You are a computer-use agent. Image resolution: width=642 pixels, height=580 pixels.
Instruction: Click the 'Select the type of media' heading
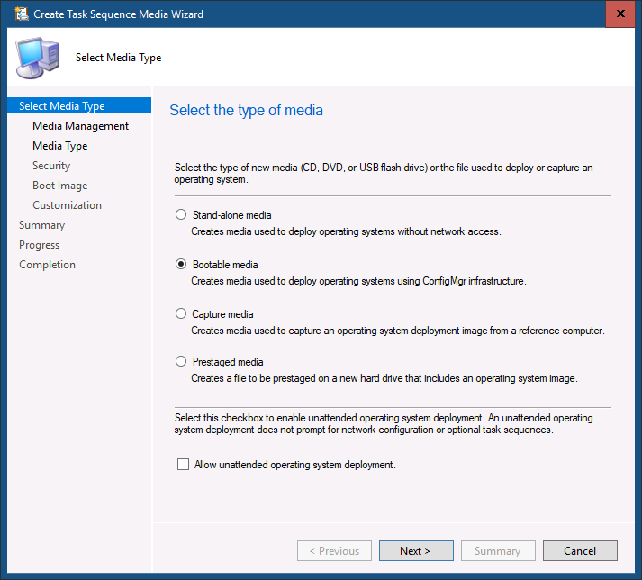click(246, 110)
